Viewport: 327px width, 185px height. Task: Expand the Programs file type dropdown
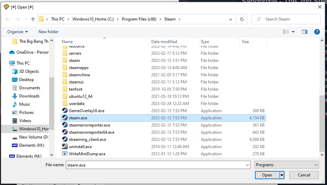287,165
